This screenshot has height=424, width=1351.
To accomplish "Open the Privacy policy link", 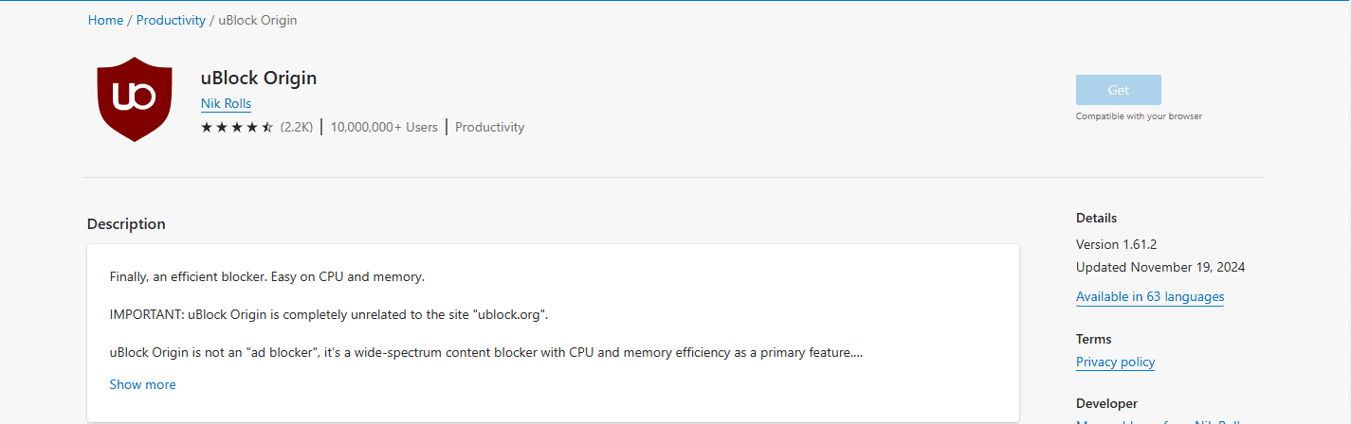I will (x=1115, y=362).
